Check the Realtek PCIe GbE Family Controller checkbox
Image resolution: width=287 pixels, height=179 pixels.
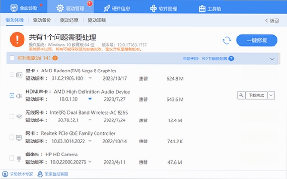12,137
